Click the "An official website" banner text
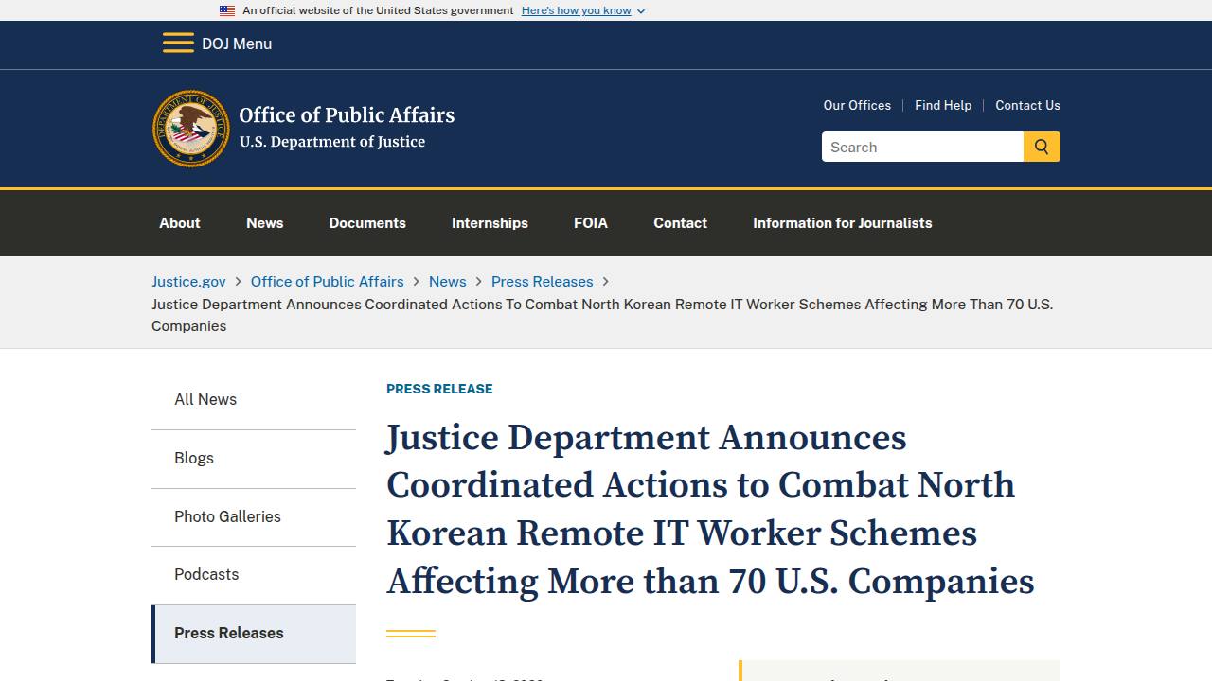 point(378,10)
